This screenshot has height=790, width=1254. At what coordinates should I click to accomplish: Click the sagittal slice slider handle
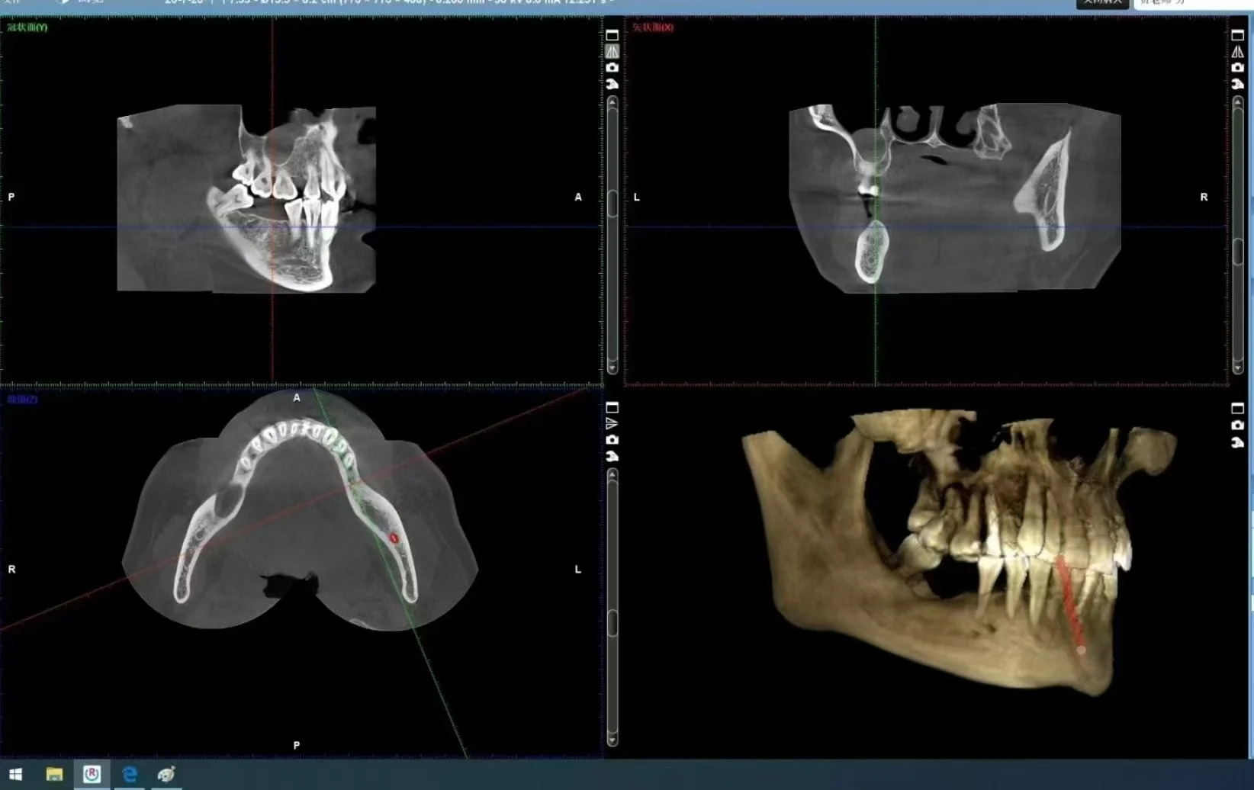tap(1237, 252)
